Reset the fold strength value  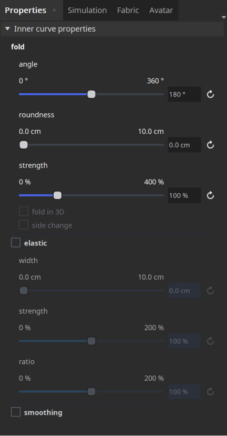click(210, 195)
